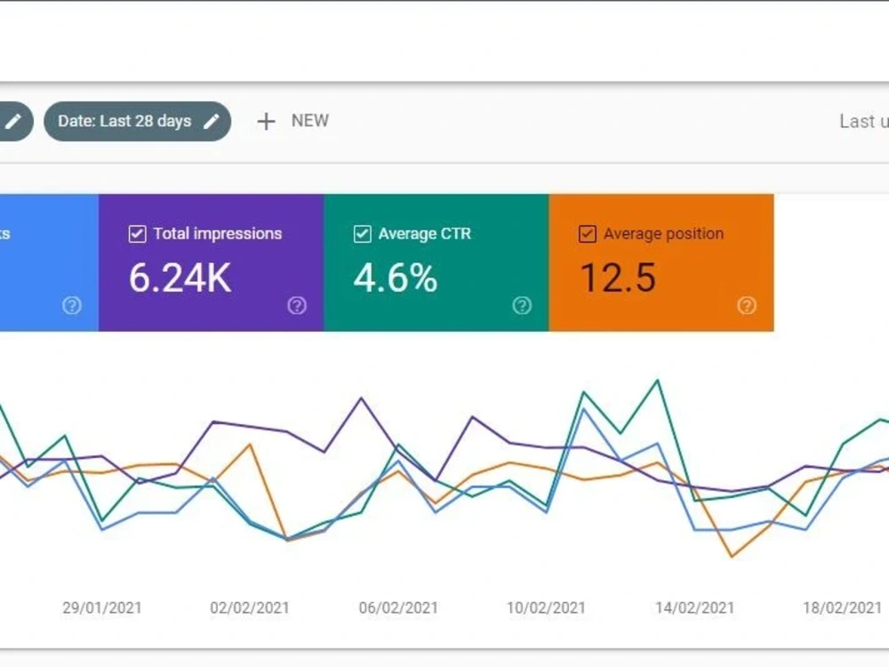
Task: Open help icon on Average position card
Action: 747,305
